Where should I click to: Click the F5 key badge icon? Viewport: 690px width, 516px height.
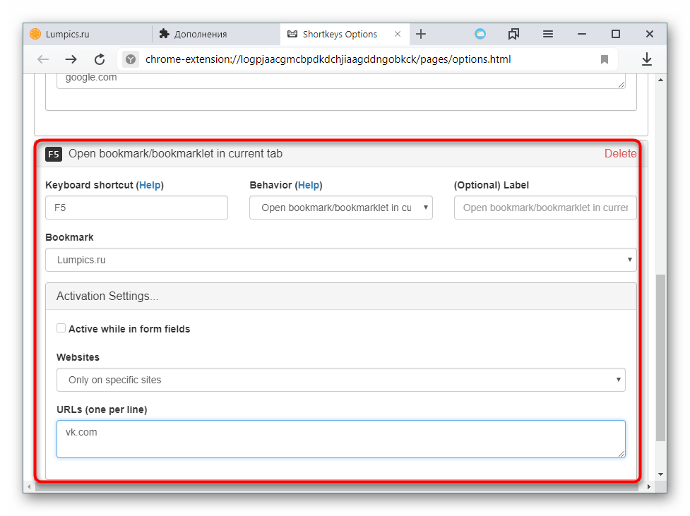[x=54, y=154]
